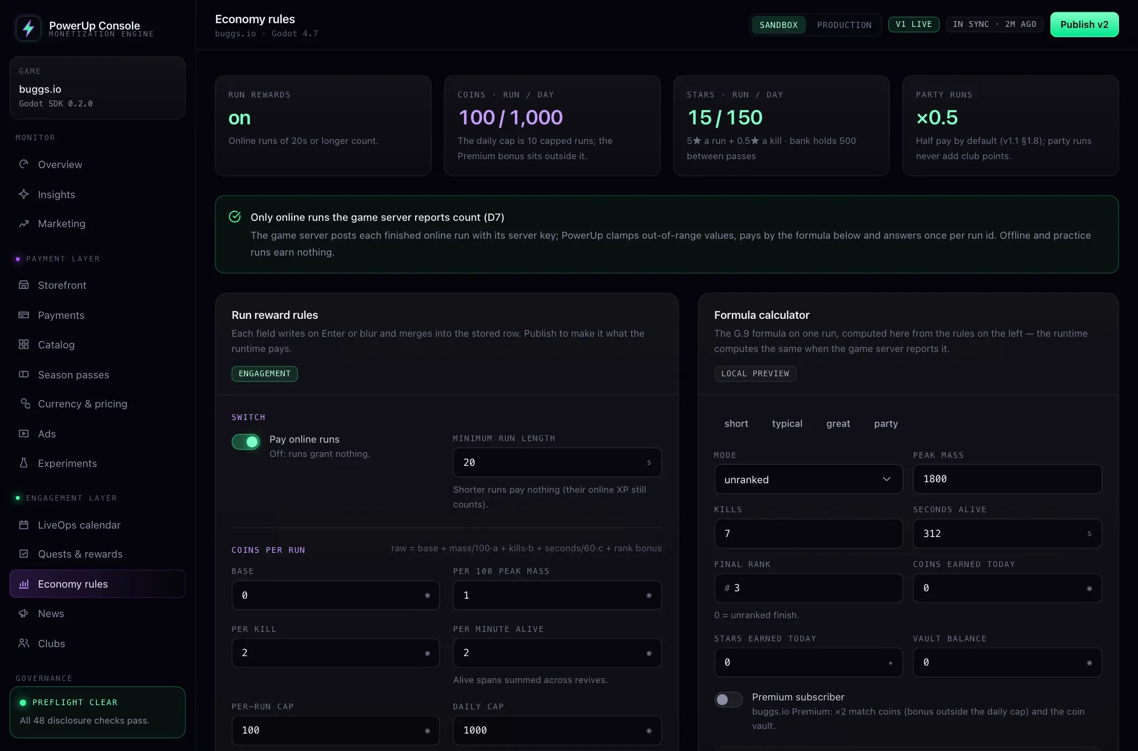Select the short preset tab
The width and height of the screenshot is (1138, 751).
pos(736,424)
